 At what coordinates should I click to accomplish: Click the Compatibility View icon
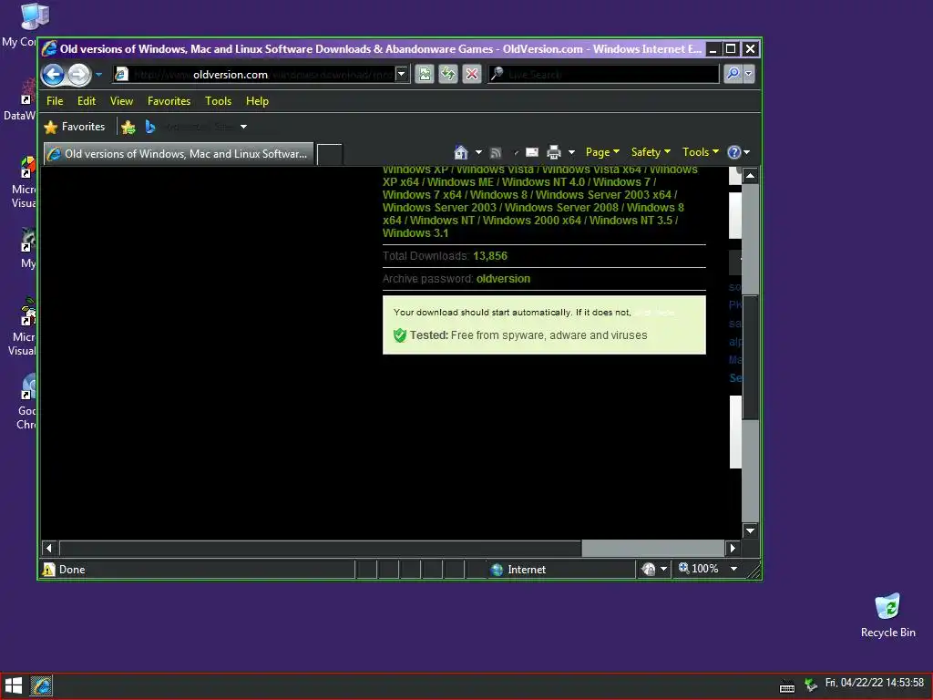pyautogui.click(x=425, y=74)
